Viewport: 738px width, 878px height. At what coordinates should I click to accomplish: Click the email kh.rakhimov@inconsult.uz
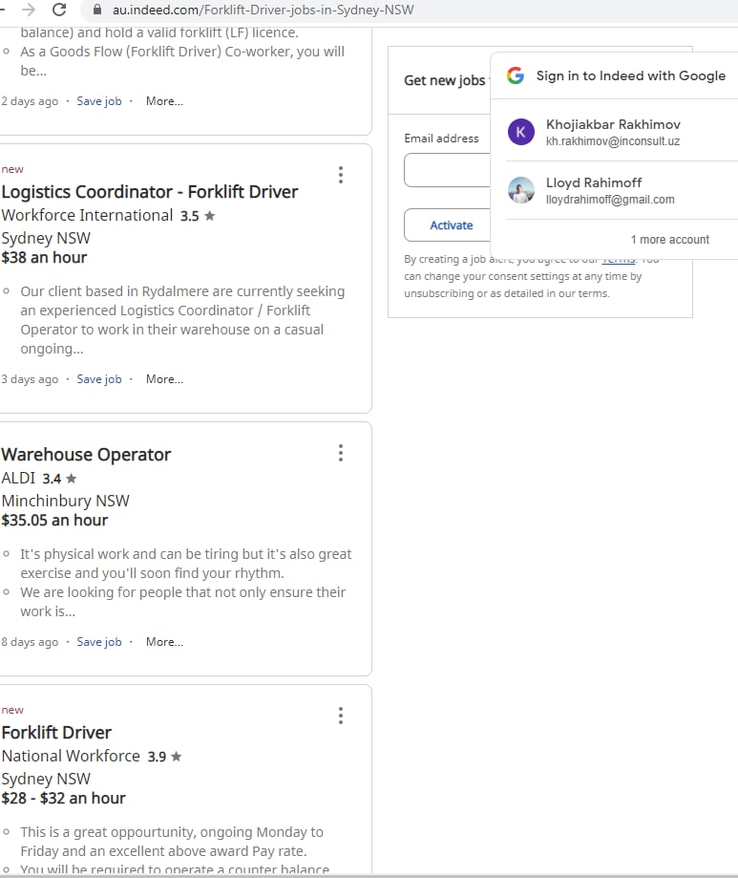(x=613, y=141)
